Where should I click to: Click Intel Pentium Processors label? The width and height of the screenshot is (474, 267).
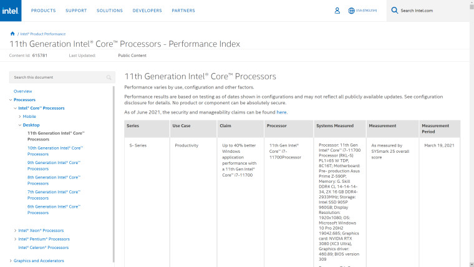pos(44,239)
